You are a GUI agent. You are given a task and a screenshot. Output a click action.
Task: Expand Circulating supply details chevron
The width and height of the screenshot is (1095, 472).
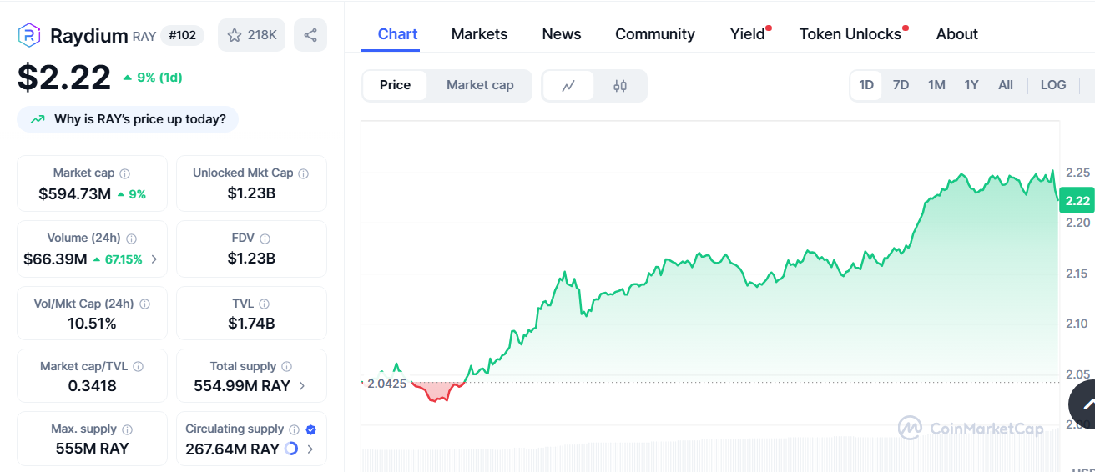pyautogui.click(x=310, y=449)
